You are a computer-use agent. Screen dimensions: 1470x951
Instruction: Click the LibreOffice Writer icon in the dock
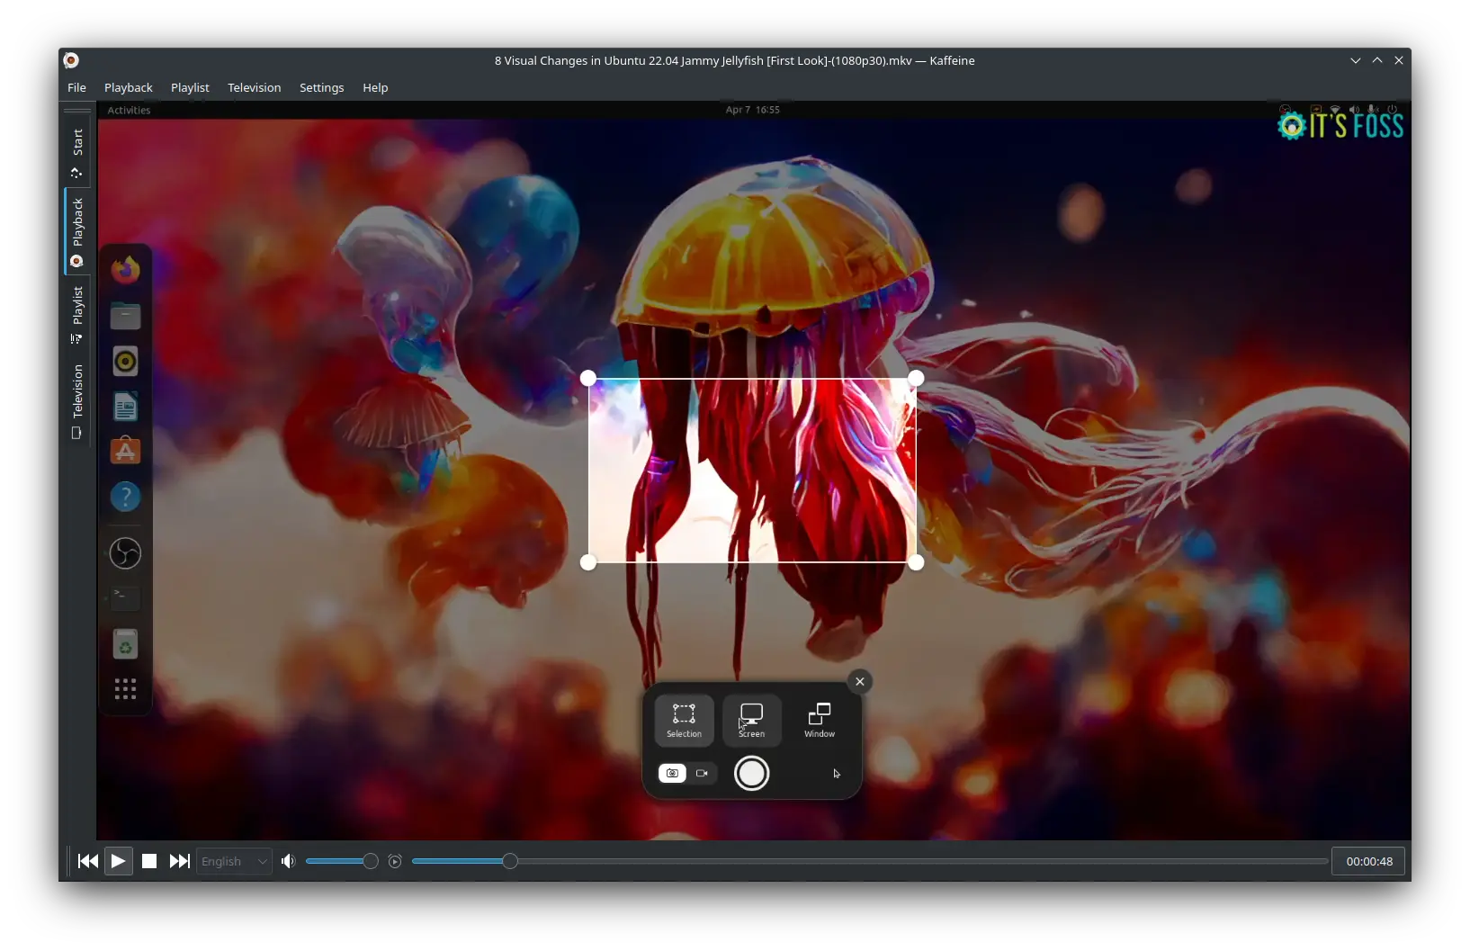(125, 407)
